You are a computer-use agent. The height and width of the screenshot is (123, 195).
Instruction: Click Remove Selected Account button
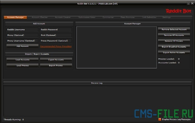tap(174, 29)
